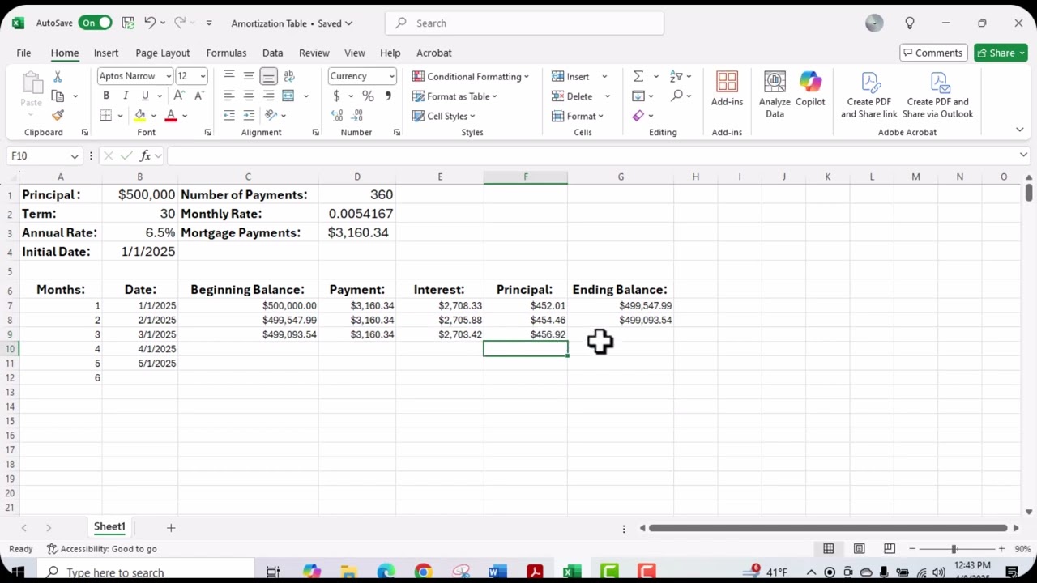Click the Fill down icon in Editing
This screenshot has height=583, width=1037.
pyautogui.click(x=638, y=96)
